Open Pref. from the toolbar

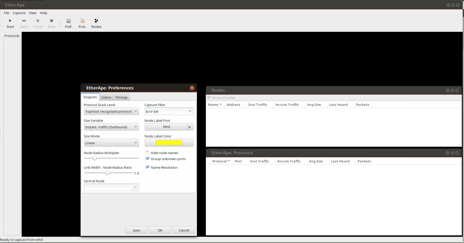(x=69, y=23)
